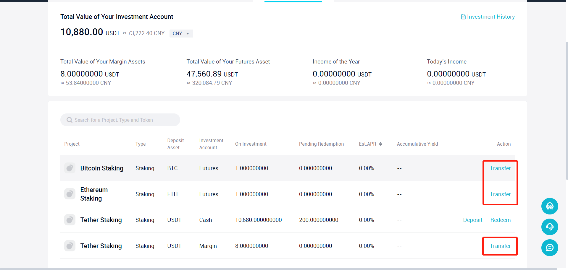568x270 pixels.
Task: Click Transfer for Ethereum Staking
Action: 500,194
